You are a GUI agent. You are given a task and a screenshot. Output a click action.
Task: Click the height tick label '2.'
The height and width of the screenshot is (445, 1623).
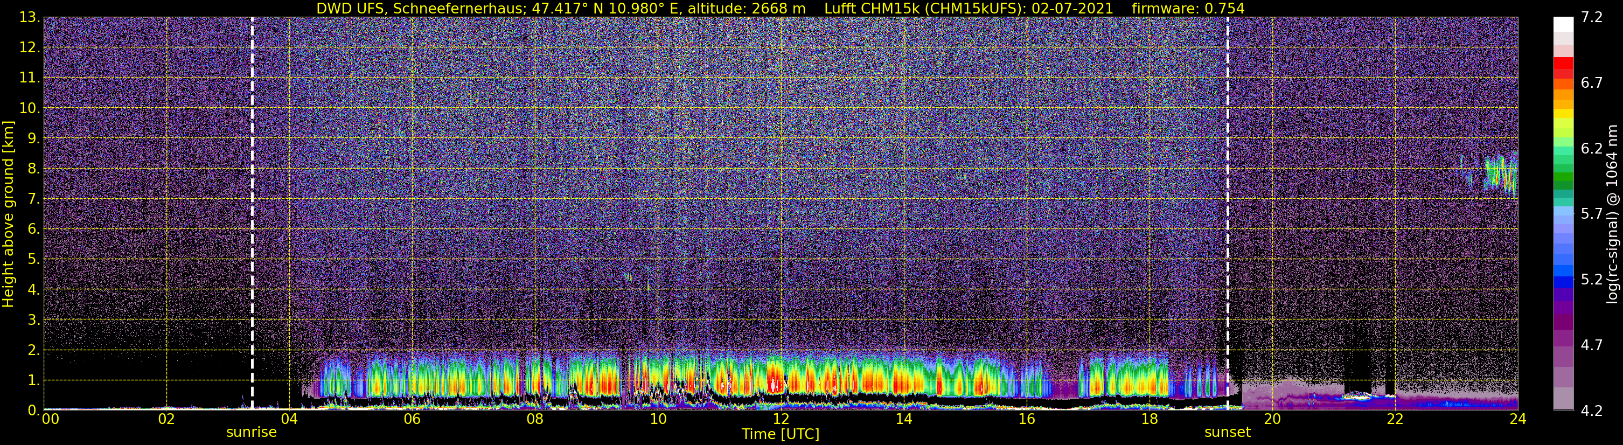(33, 350)
